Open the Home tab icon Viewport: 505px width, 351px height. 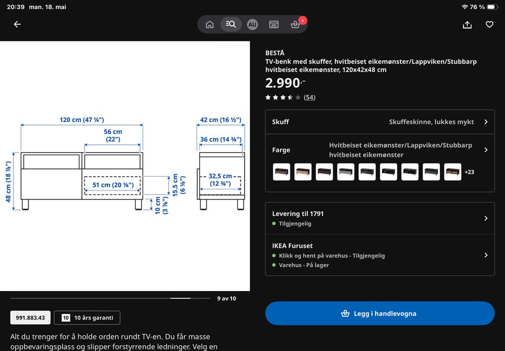point(210,25)
